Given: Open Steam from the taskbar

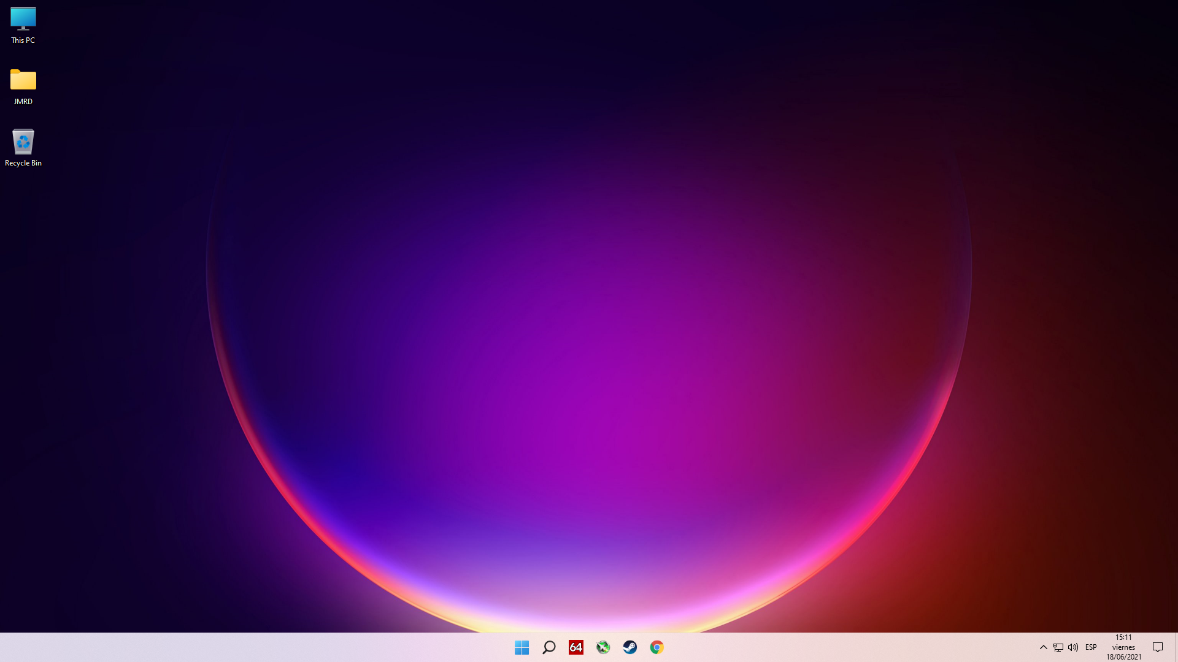Looking at the screenshot, I should click(x=629, y=647).
